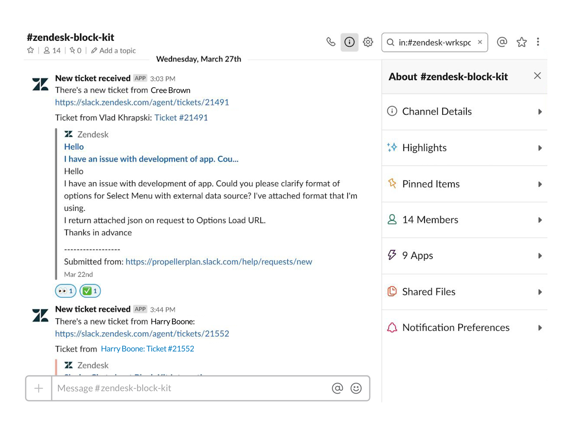The image size is (571, 433).
Task: Open the Shared Files section
Action: [x=465, y=292]
